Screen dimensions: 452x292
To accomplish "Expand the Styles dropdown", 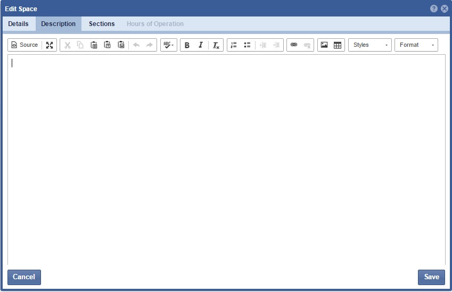I will point(369,45).
